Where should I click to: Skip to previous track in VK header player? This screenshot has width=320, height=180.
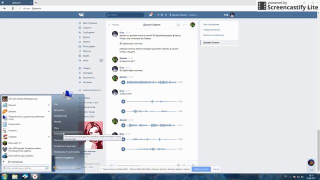(x=158, y=15)
